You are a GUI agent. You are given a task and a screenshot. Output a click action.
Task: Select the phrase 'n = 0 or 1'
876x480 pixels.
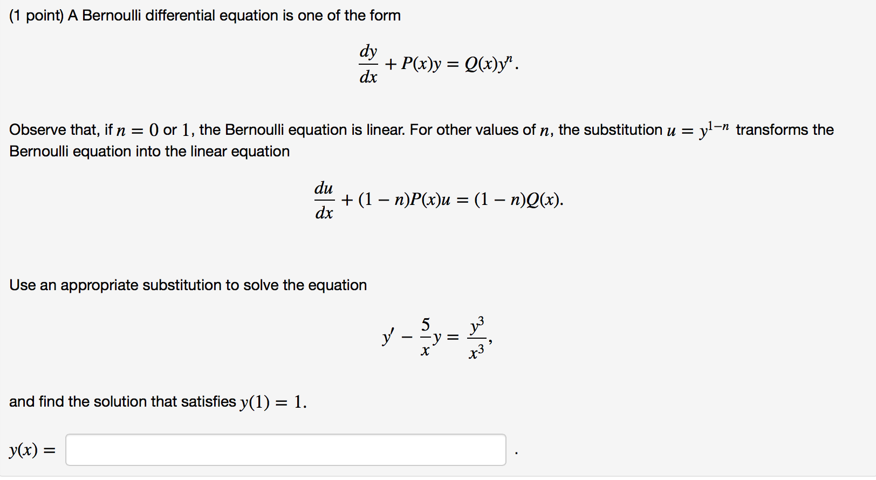(x=154, y=129)
